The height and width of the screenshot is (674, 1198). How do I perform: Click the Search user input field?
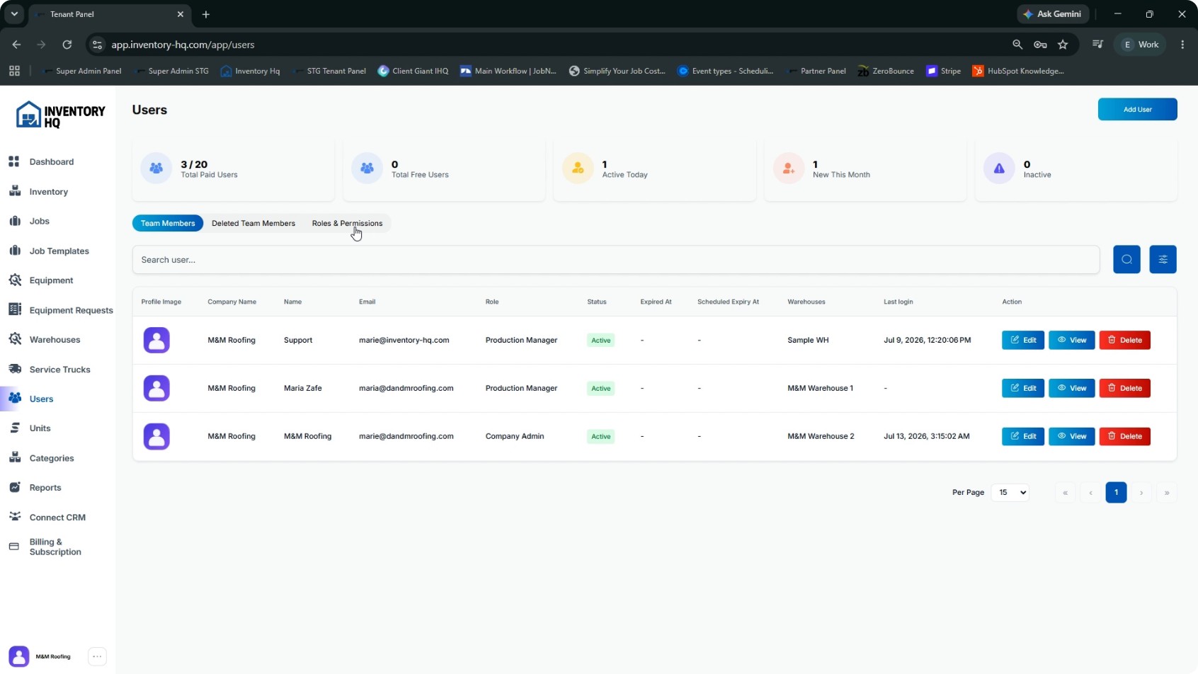tap(616, 260)
